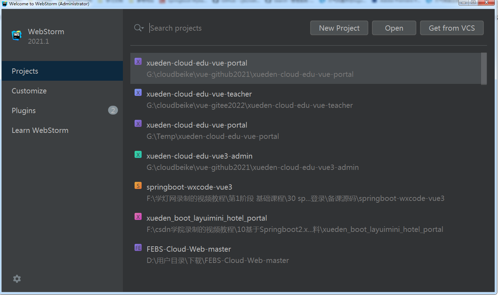This screenshot has height=295, width=498.
Task: Open the Plugins tab
Action: click(62, 110)
